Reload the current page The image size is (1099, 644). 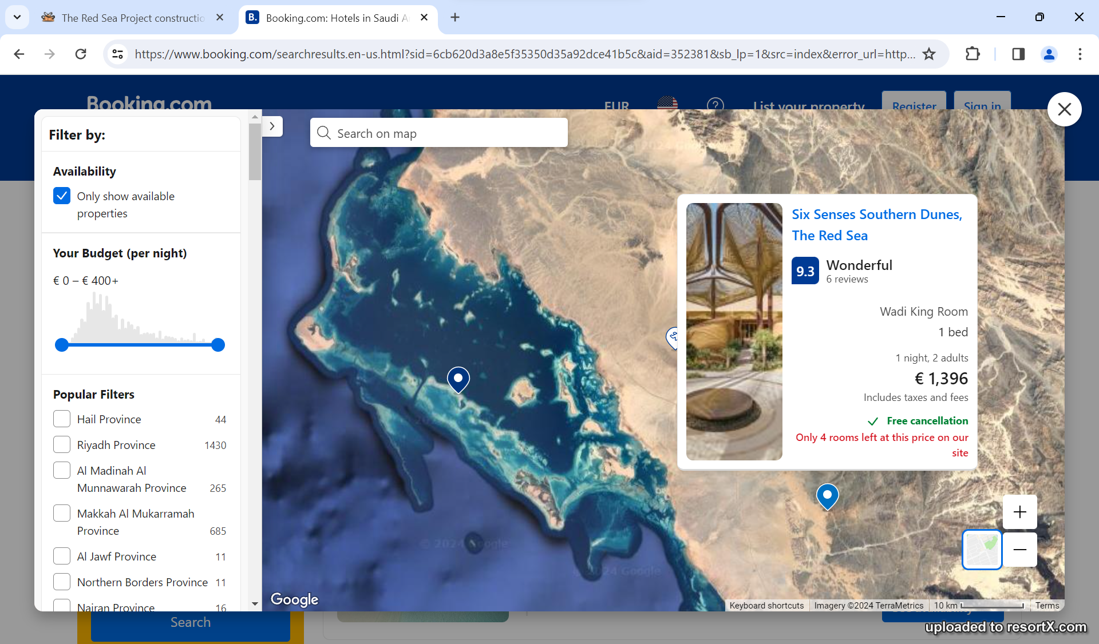[81, 54]
